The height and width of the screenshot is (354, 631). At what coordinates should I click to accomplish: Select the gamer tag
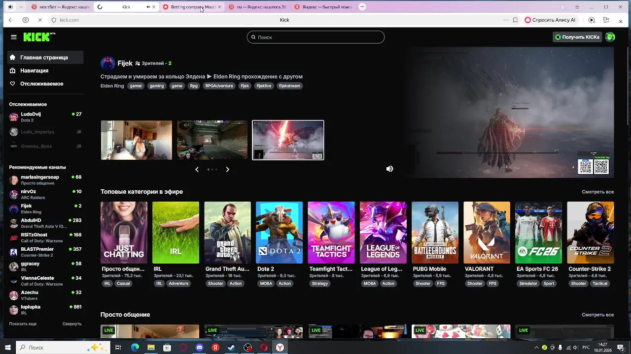[x=136, y=86]
